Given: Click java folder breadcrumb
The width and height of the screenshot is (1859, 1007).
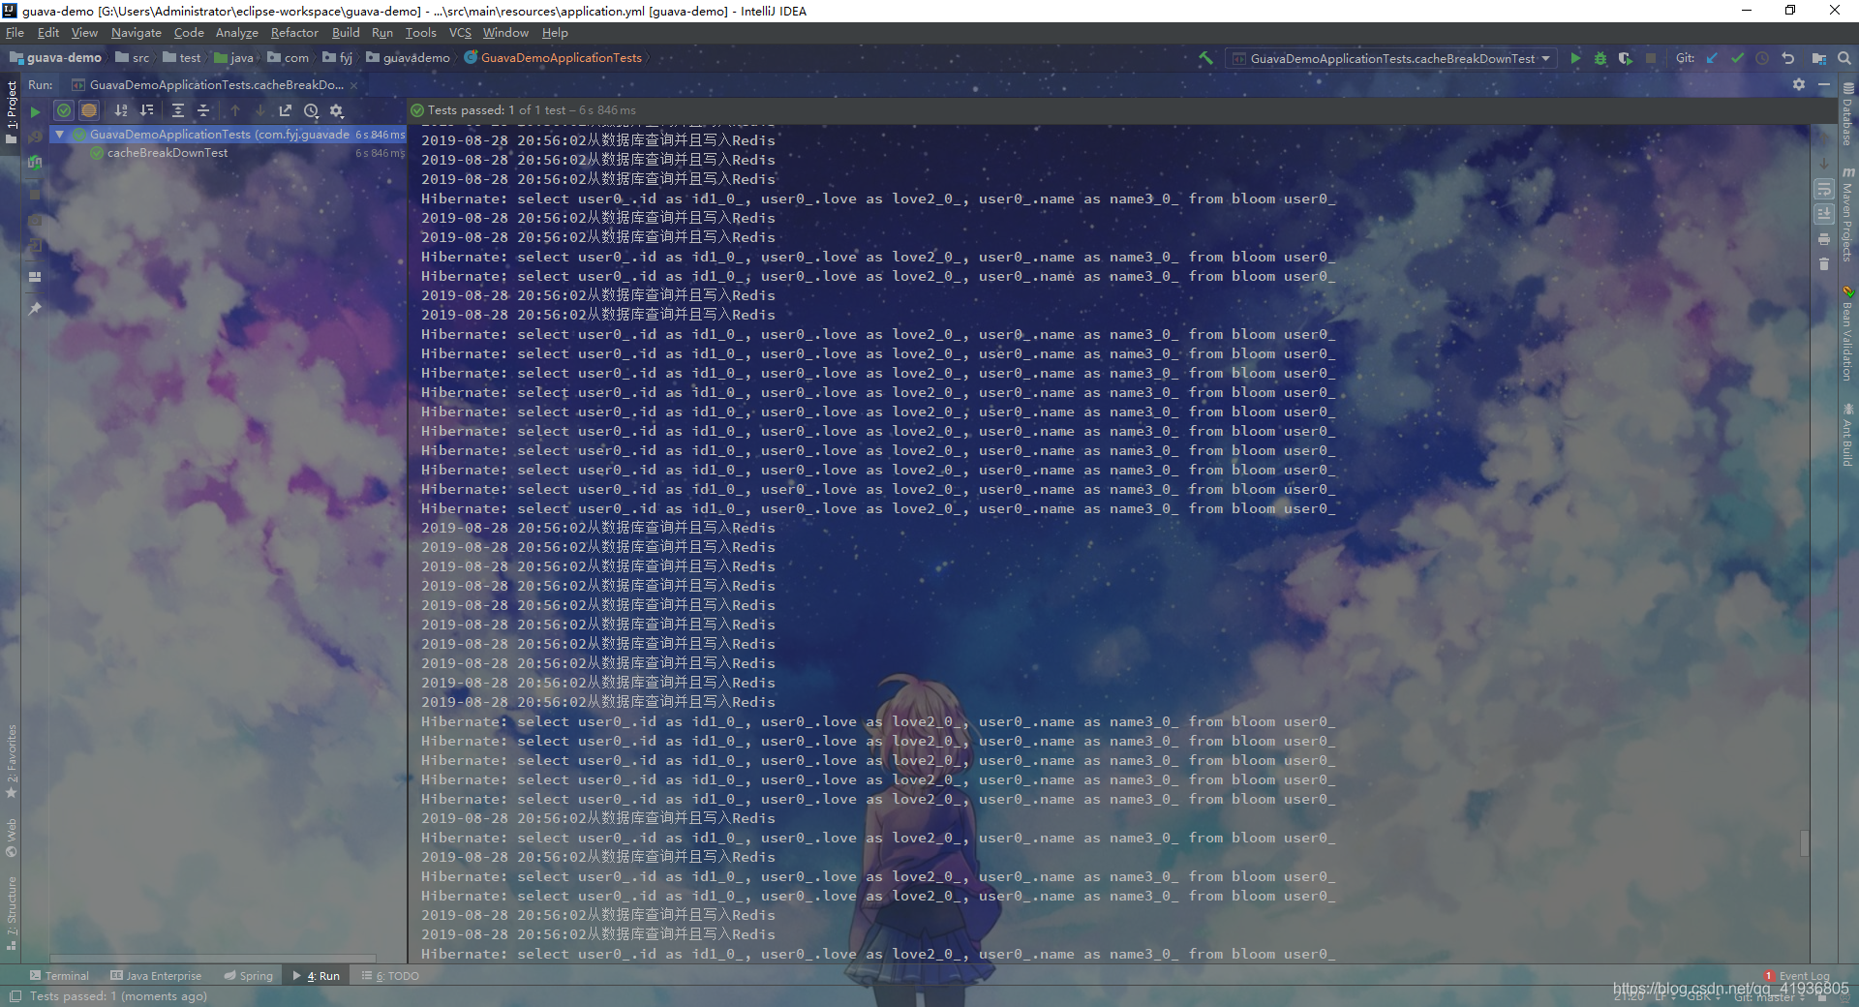Looking at the screenshot, I should tap(233, 58).
